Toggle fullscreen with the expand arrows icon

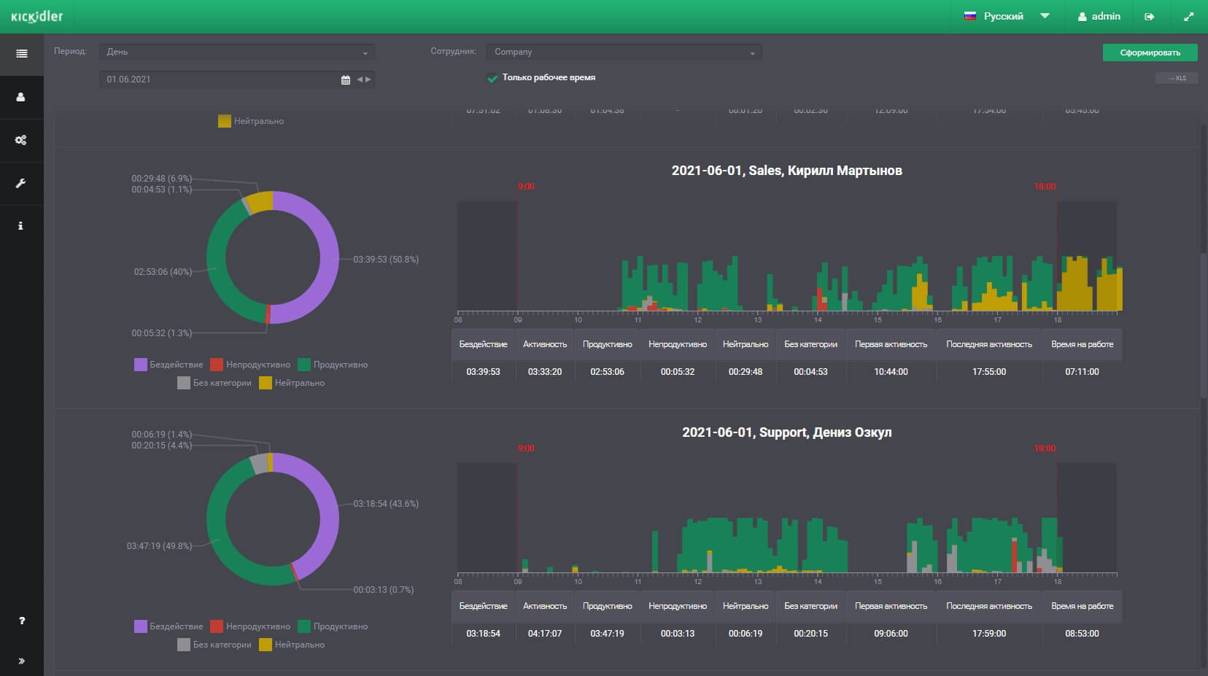[x=1188, y=16]
